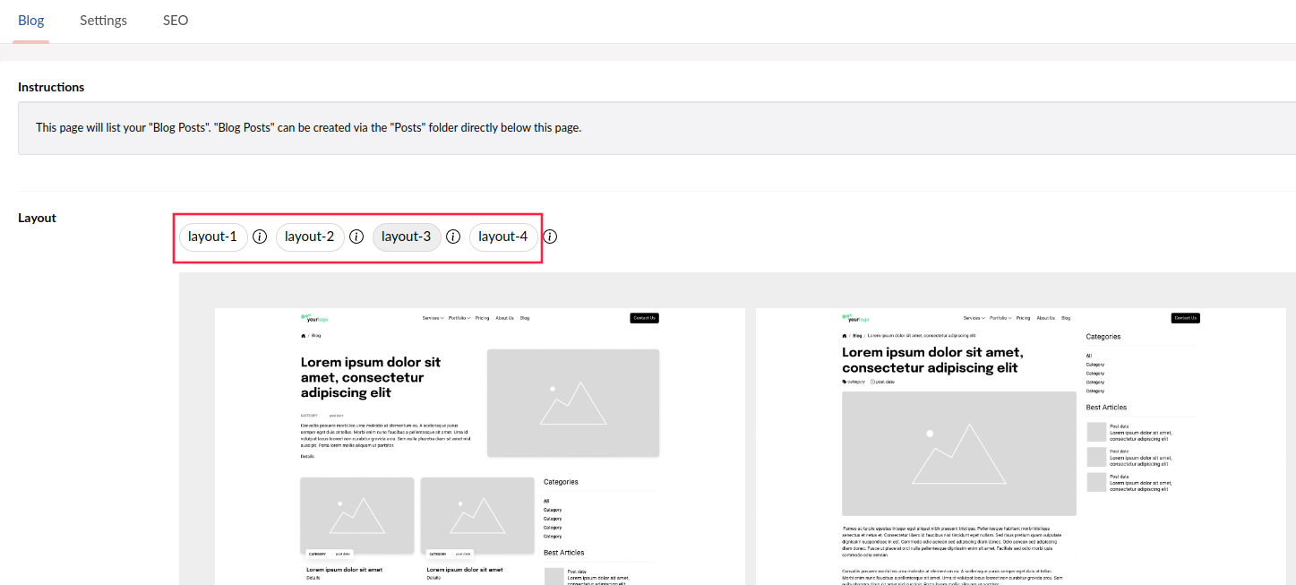Click the home breadcrumb icon in left preview
The height and width of the screenshot is (585, 1296).
[304, 336]
